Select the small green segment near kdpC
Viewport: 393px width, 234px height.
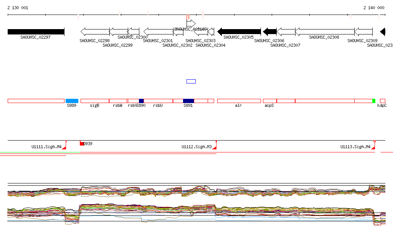pos(373,101)
